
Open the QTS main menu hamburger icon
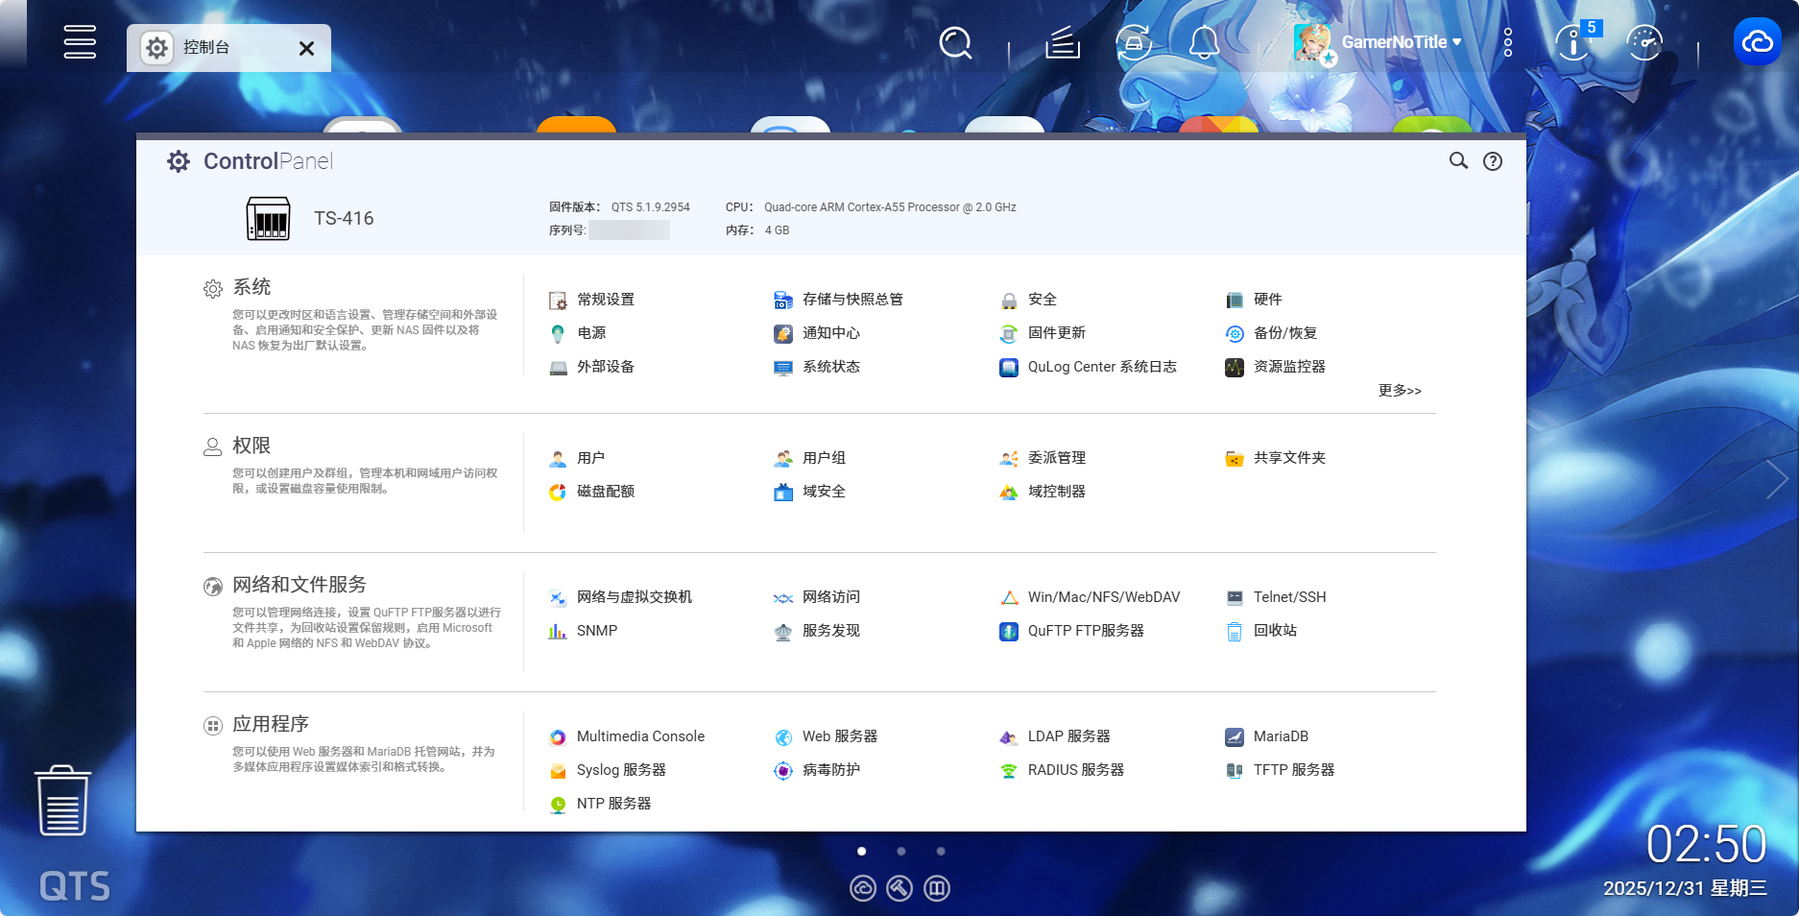80,42
